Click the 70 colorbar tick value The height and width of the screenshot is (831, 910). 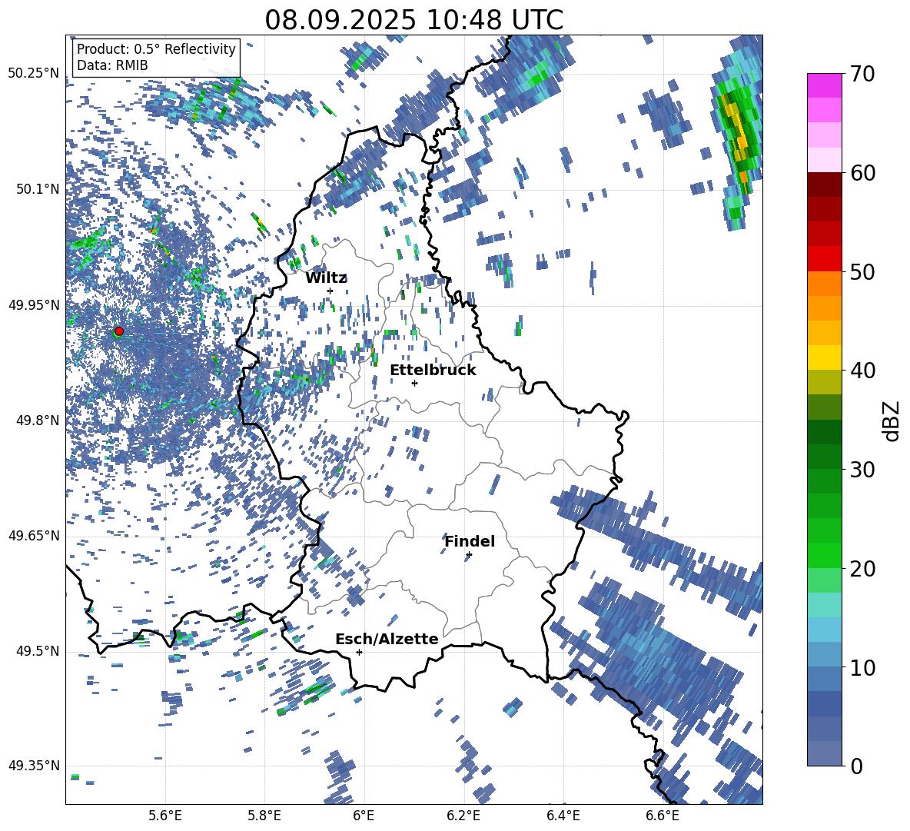862,75
